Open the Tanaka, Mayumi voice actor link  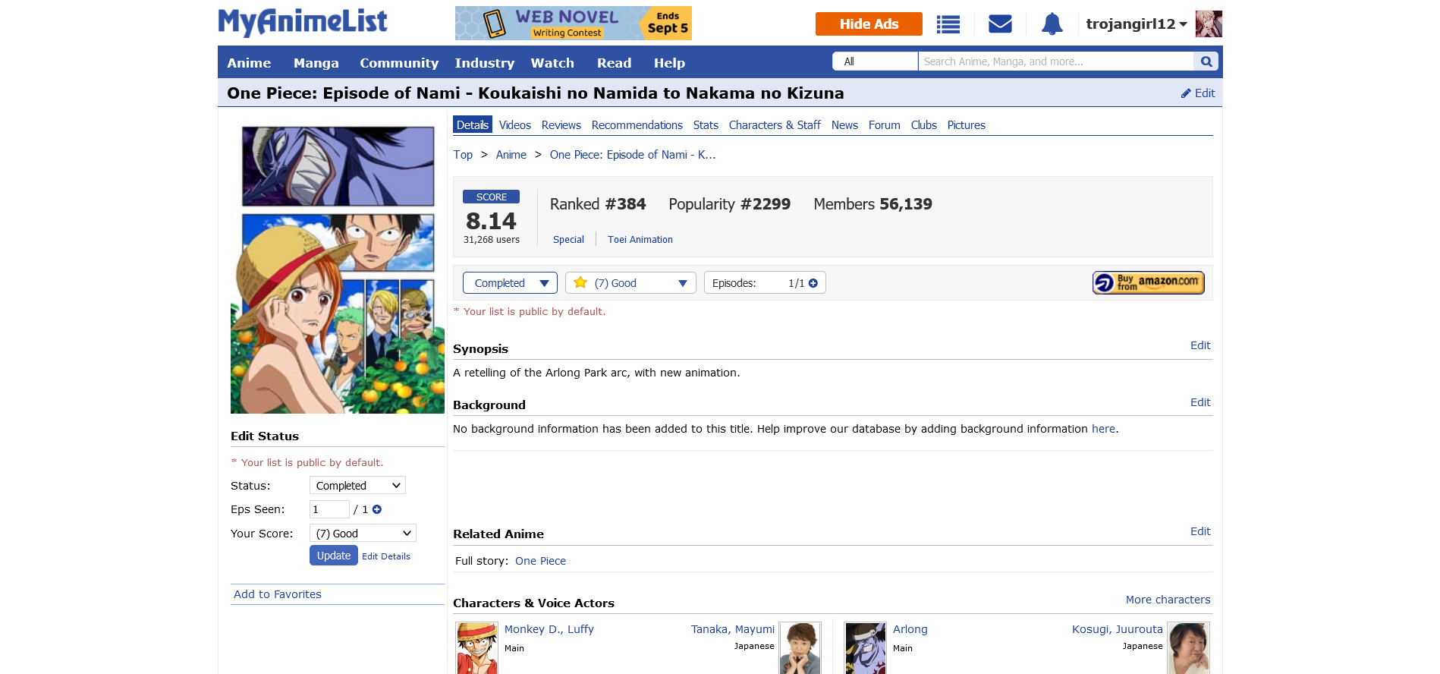coord(733,629)
